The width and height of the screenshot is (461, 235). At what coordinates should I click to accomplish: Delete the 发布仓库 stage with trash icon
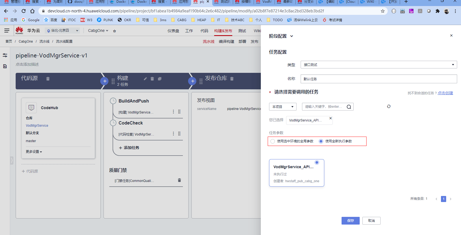coord(232,79)
